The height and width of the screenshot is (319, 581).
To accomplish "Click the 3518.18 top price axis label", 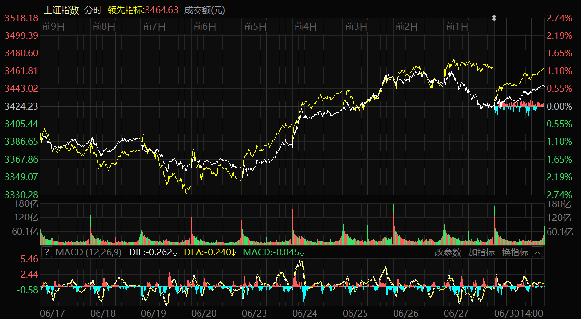I will (21, 18).
